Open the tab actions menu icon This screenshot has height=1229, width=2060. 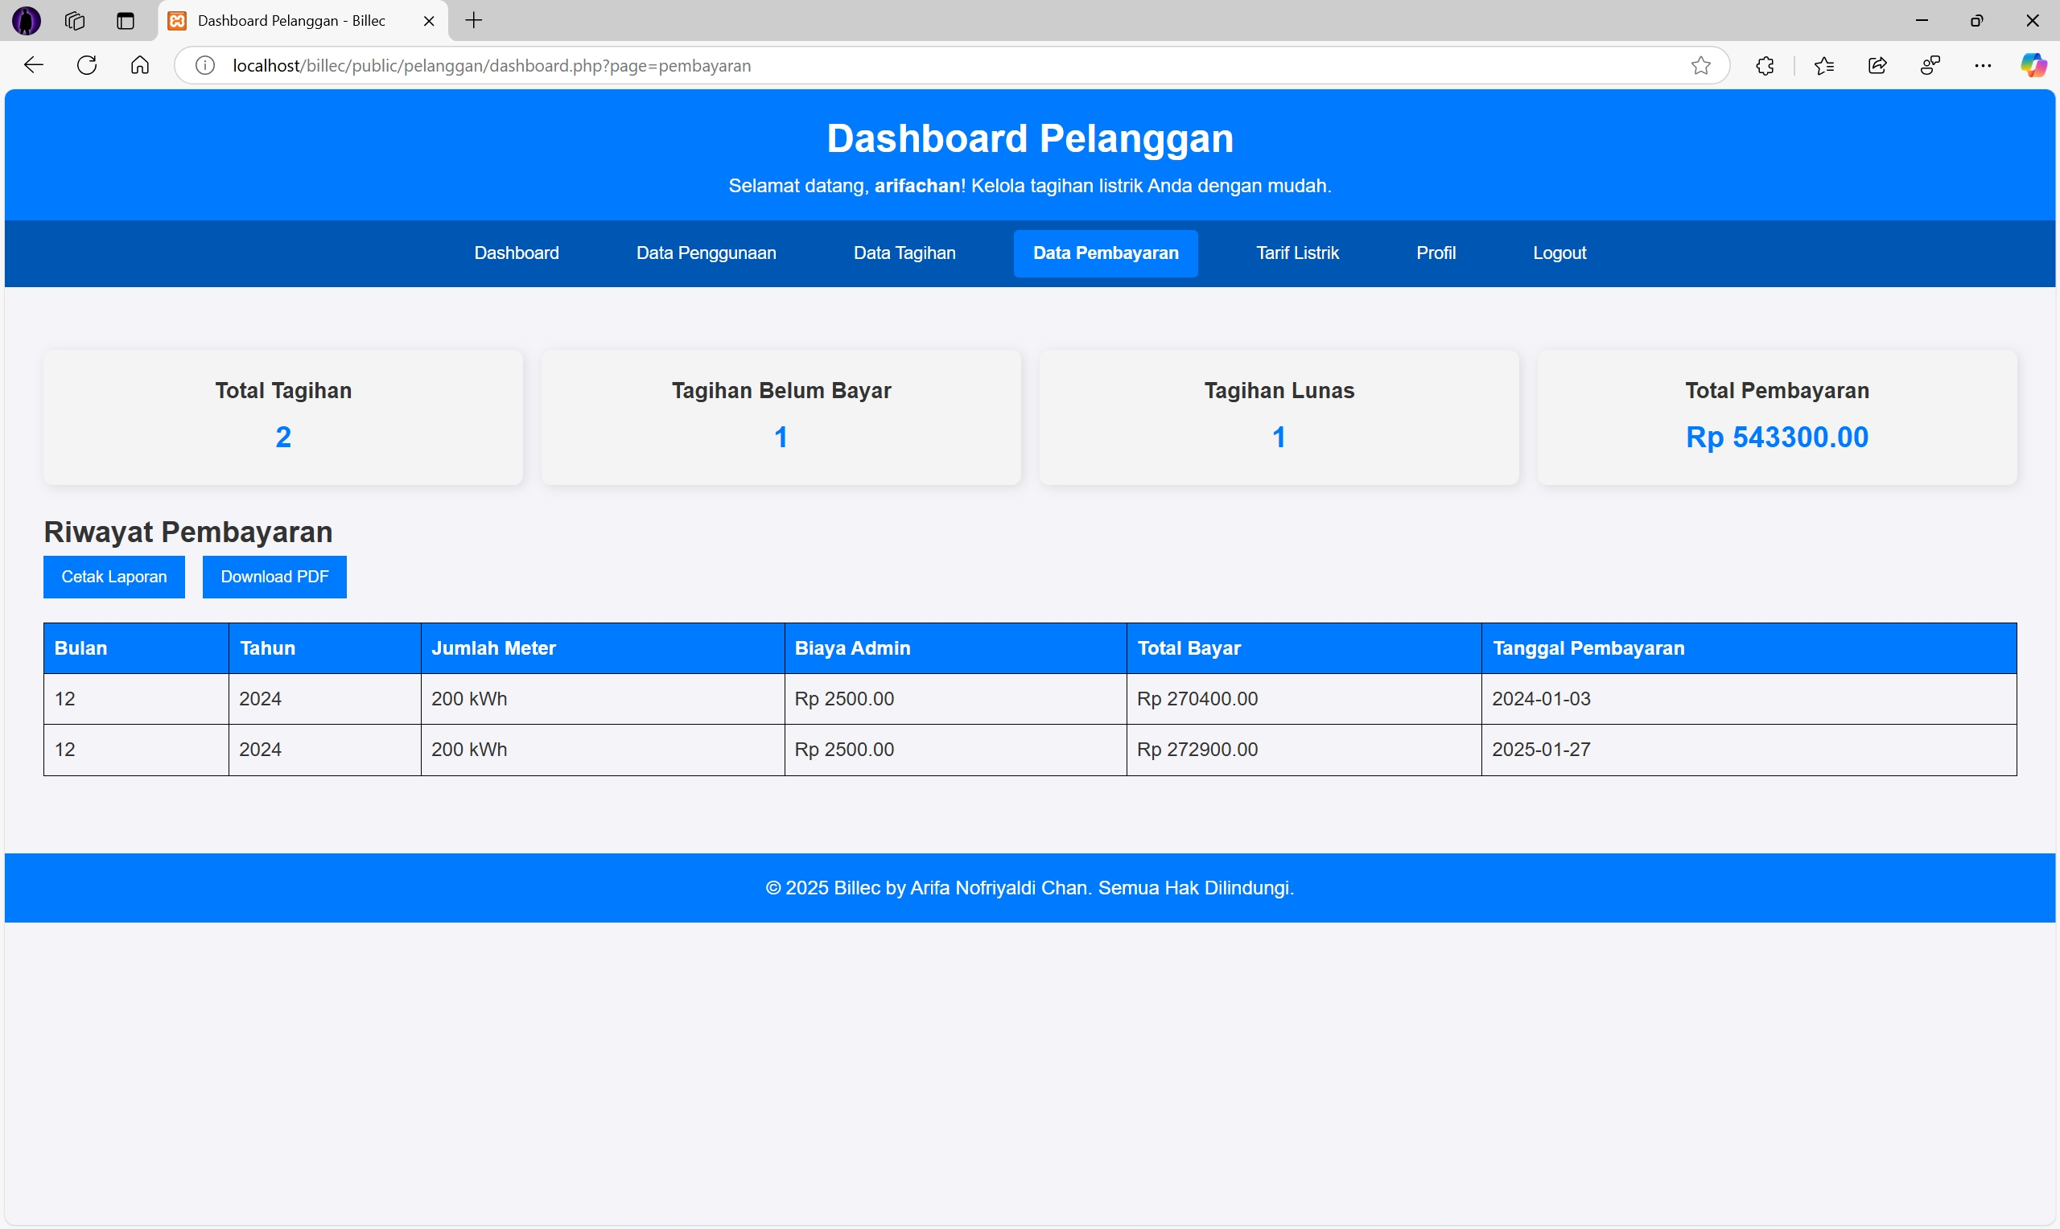pos(125,21)
